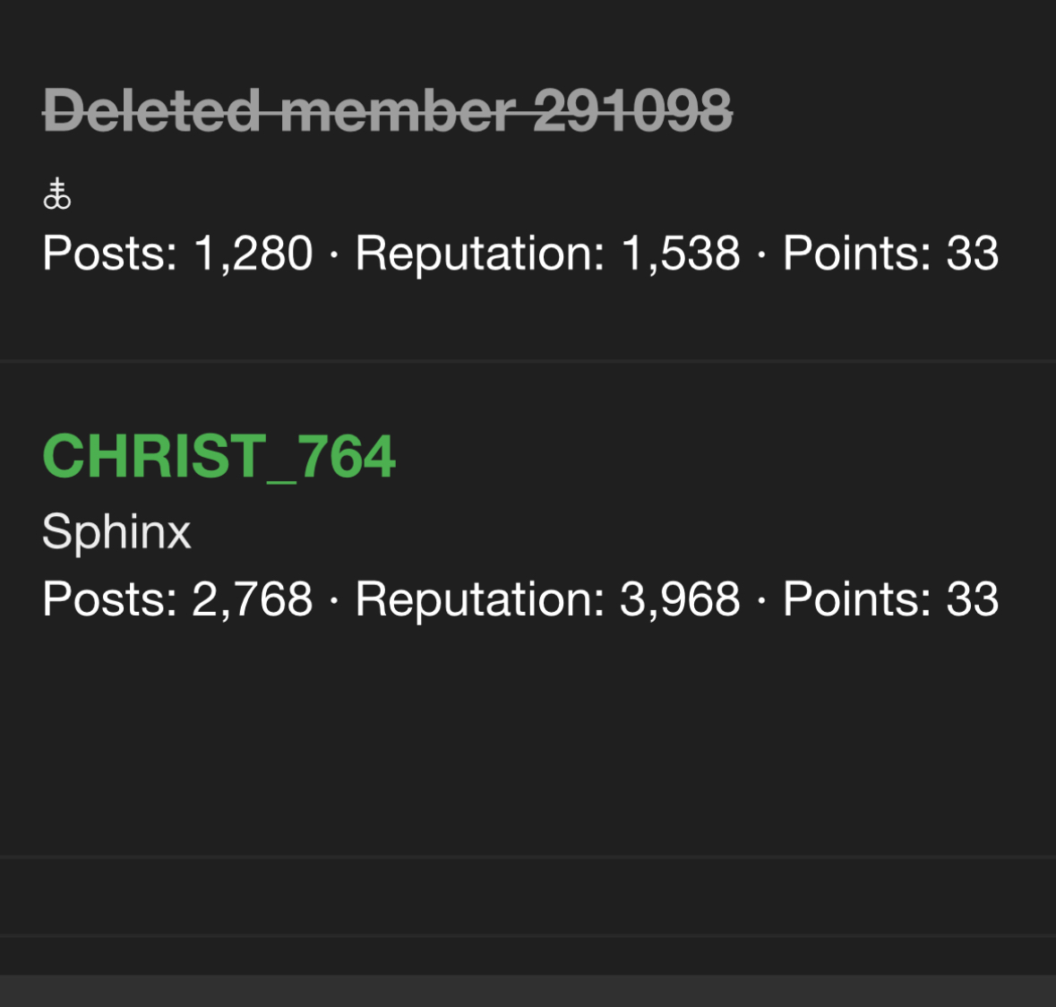Click Points: 33 under CHRIST_764
The width and height of the screenshot is (1056, 1007).
tap(890, 599)
